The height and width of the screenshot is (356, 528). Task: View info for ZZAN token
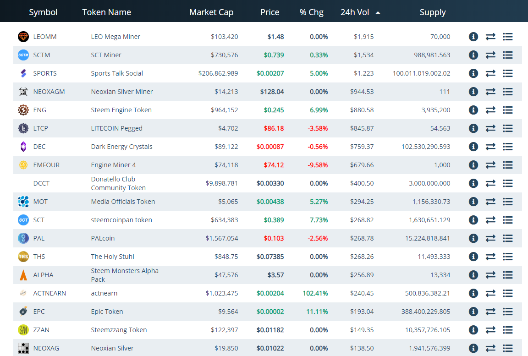click(473, 330)
